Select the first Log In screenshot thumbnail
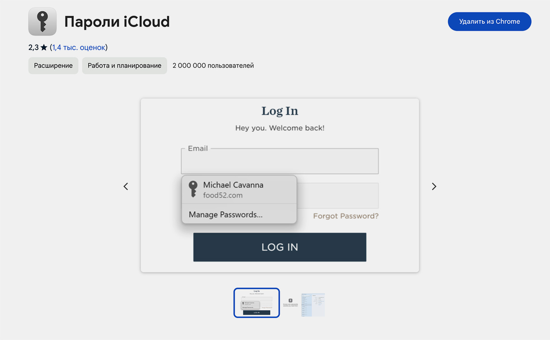Viewport: 550px width, 340px height. pos(257,303)
